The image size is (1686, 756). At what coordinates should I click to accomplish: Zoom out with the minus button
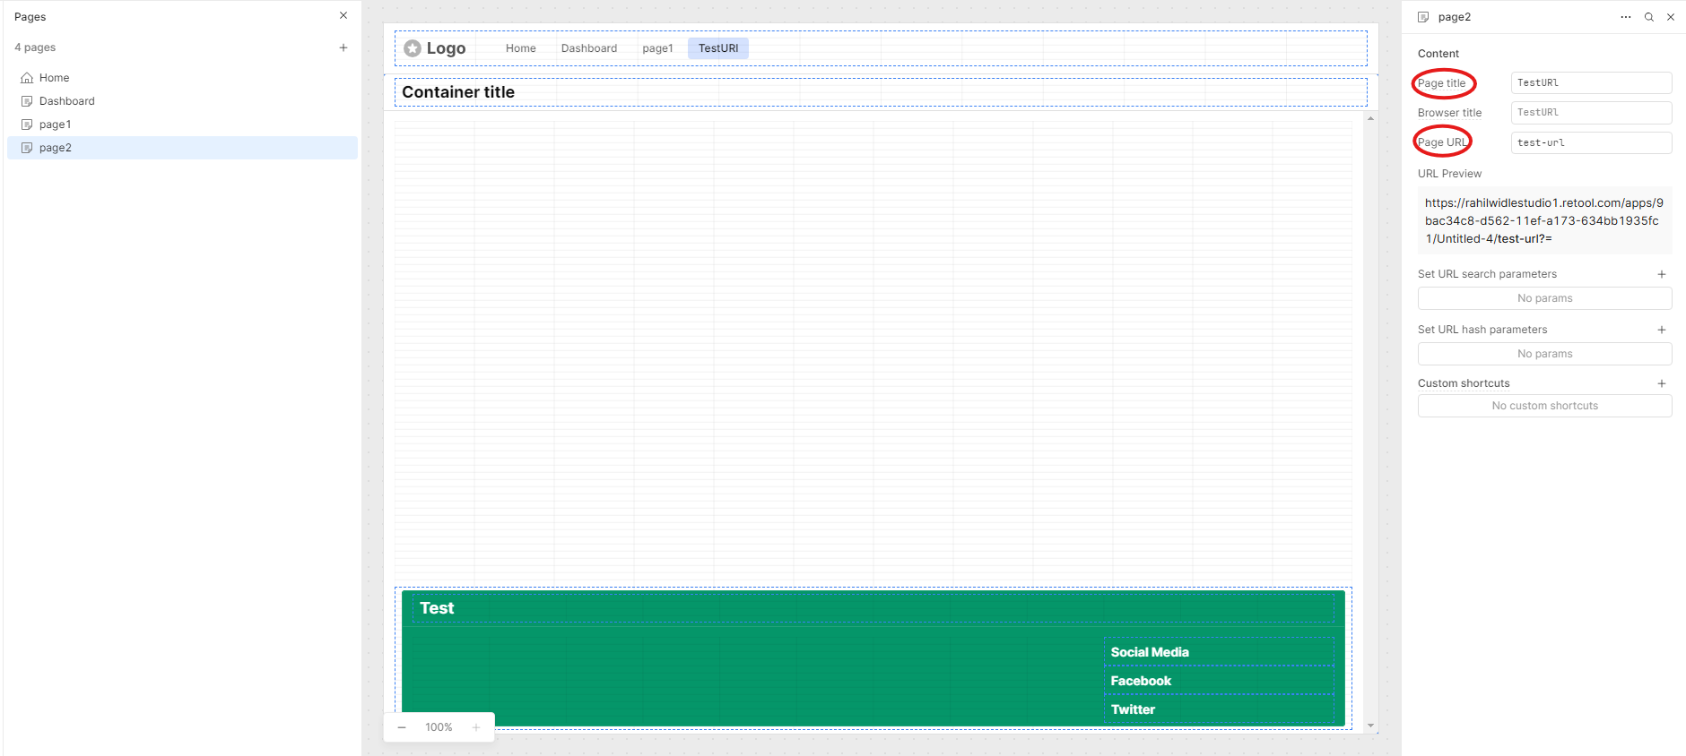coord(402,727)
